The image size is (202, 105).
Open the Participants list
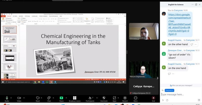coord(90,99)
